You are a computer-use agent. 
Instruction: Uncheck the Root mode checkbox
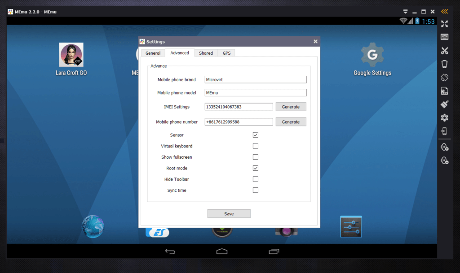(x=256, y=168)
